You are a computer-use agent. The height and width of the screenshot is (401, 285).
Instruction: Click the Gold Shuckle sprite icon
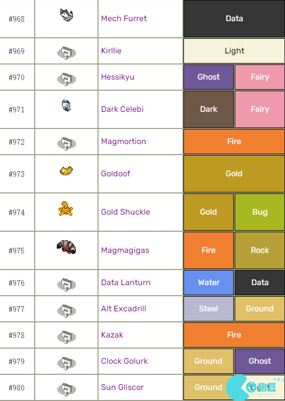66,209
